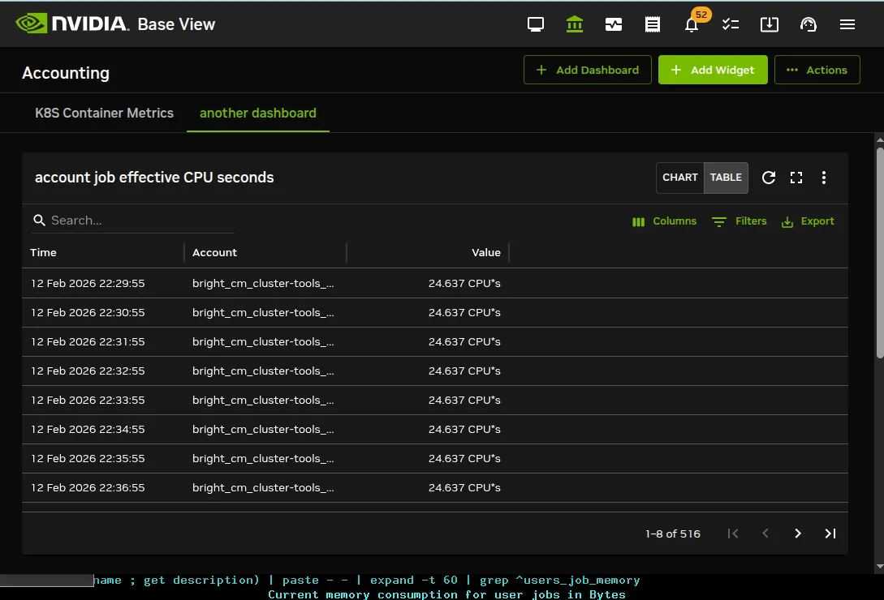Click the search magnifier icon
This screenshot has height=600, width=884.
coord(39,221)
